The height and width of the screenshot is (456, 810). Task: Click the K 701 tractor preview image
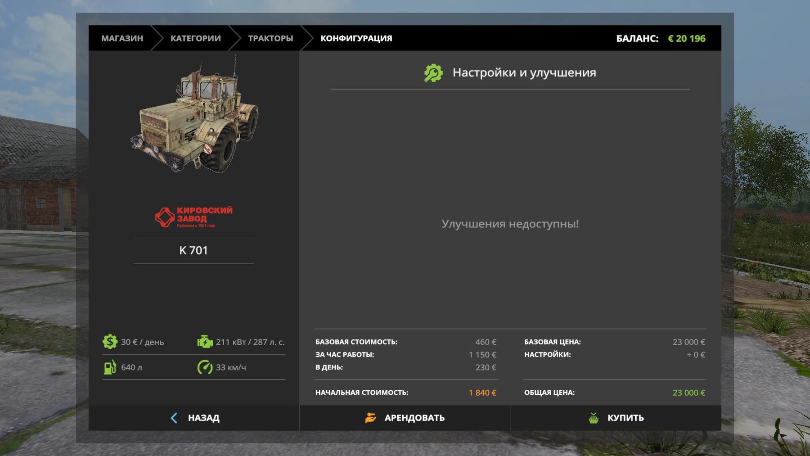(194, 117)
